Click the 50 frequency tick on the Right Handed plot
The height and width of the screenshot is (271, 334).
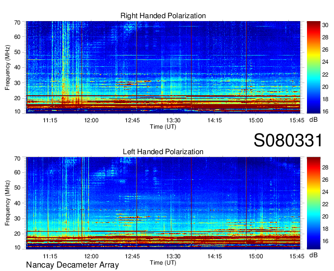17,52
